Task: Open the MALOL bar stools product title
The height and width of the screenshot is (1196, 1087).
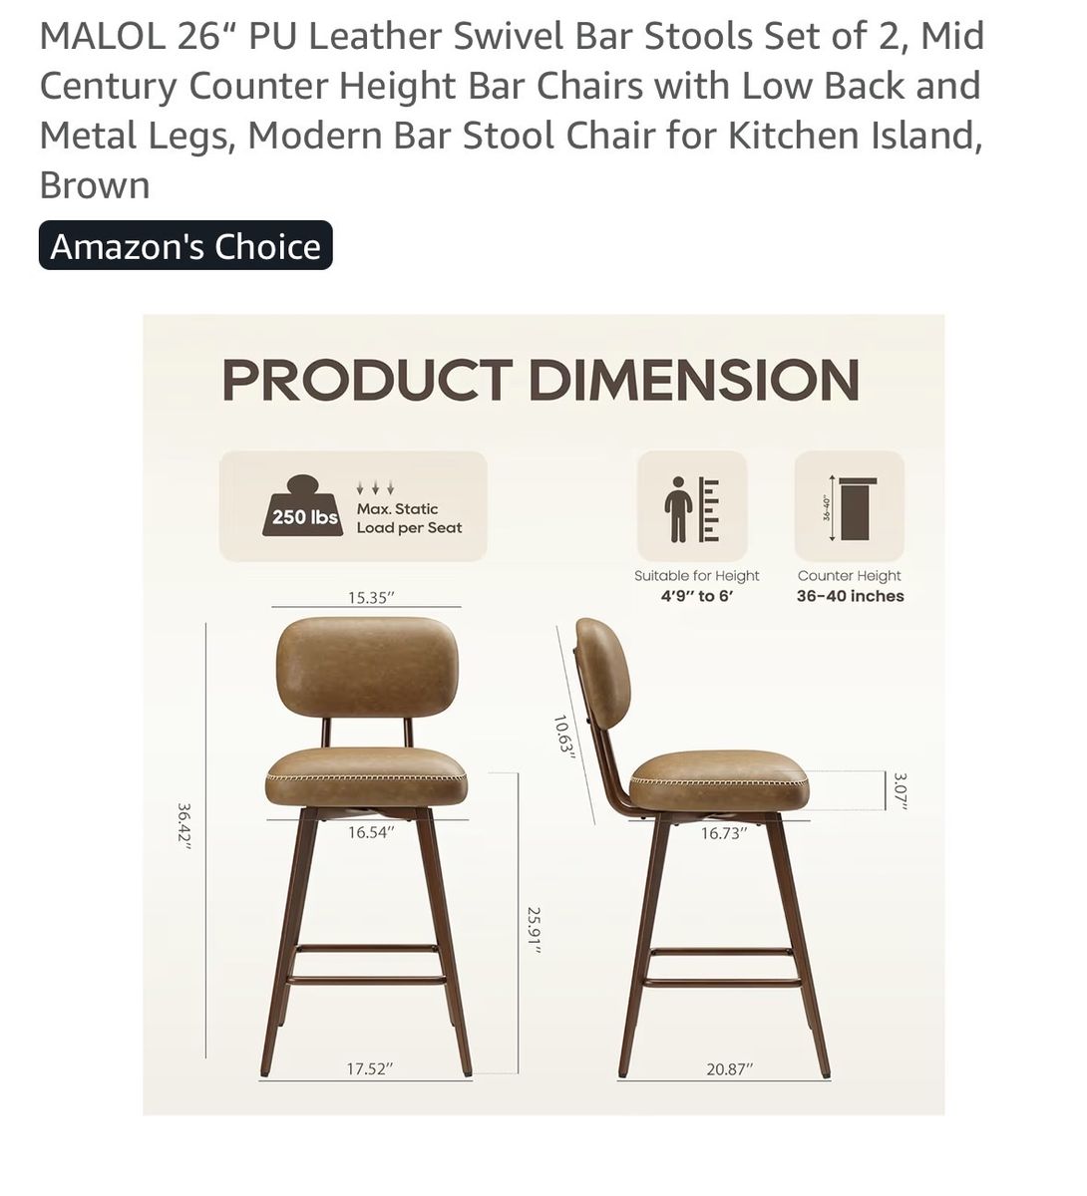Action: pos(513,110)
